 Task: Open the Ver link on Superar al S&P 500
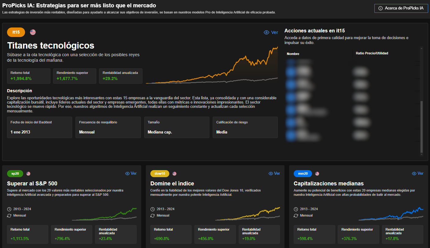tap(134, 173)
